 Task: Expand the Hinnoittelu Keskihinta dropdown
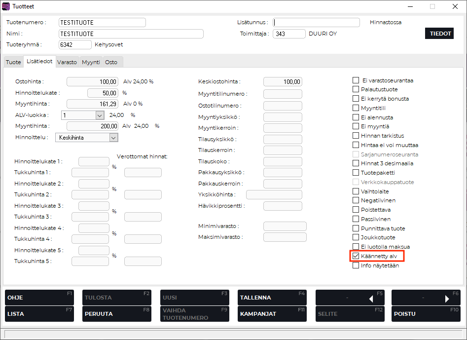(x=113, y=138)
